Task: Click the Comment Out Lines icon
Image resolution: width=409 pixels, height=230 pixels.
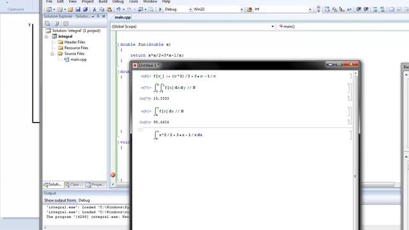Action: (375, 10)
